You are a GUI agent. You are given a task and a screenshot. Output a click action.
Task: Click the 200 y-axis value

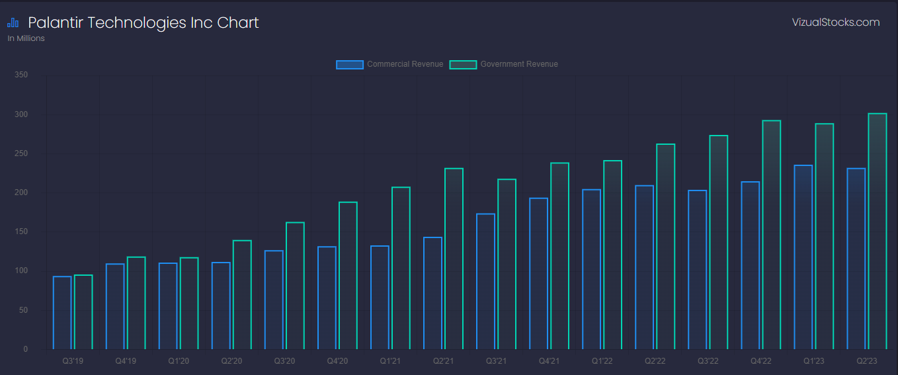(21, 192)
